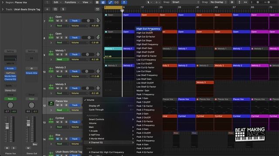Choose Peak 1 Gain from EQ parameters

(143, 98)
